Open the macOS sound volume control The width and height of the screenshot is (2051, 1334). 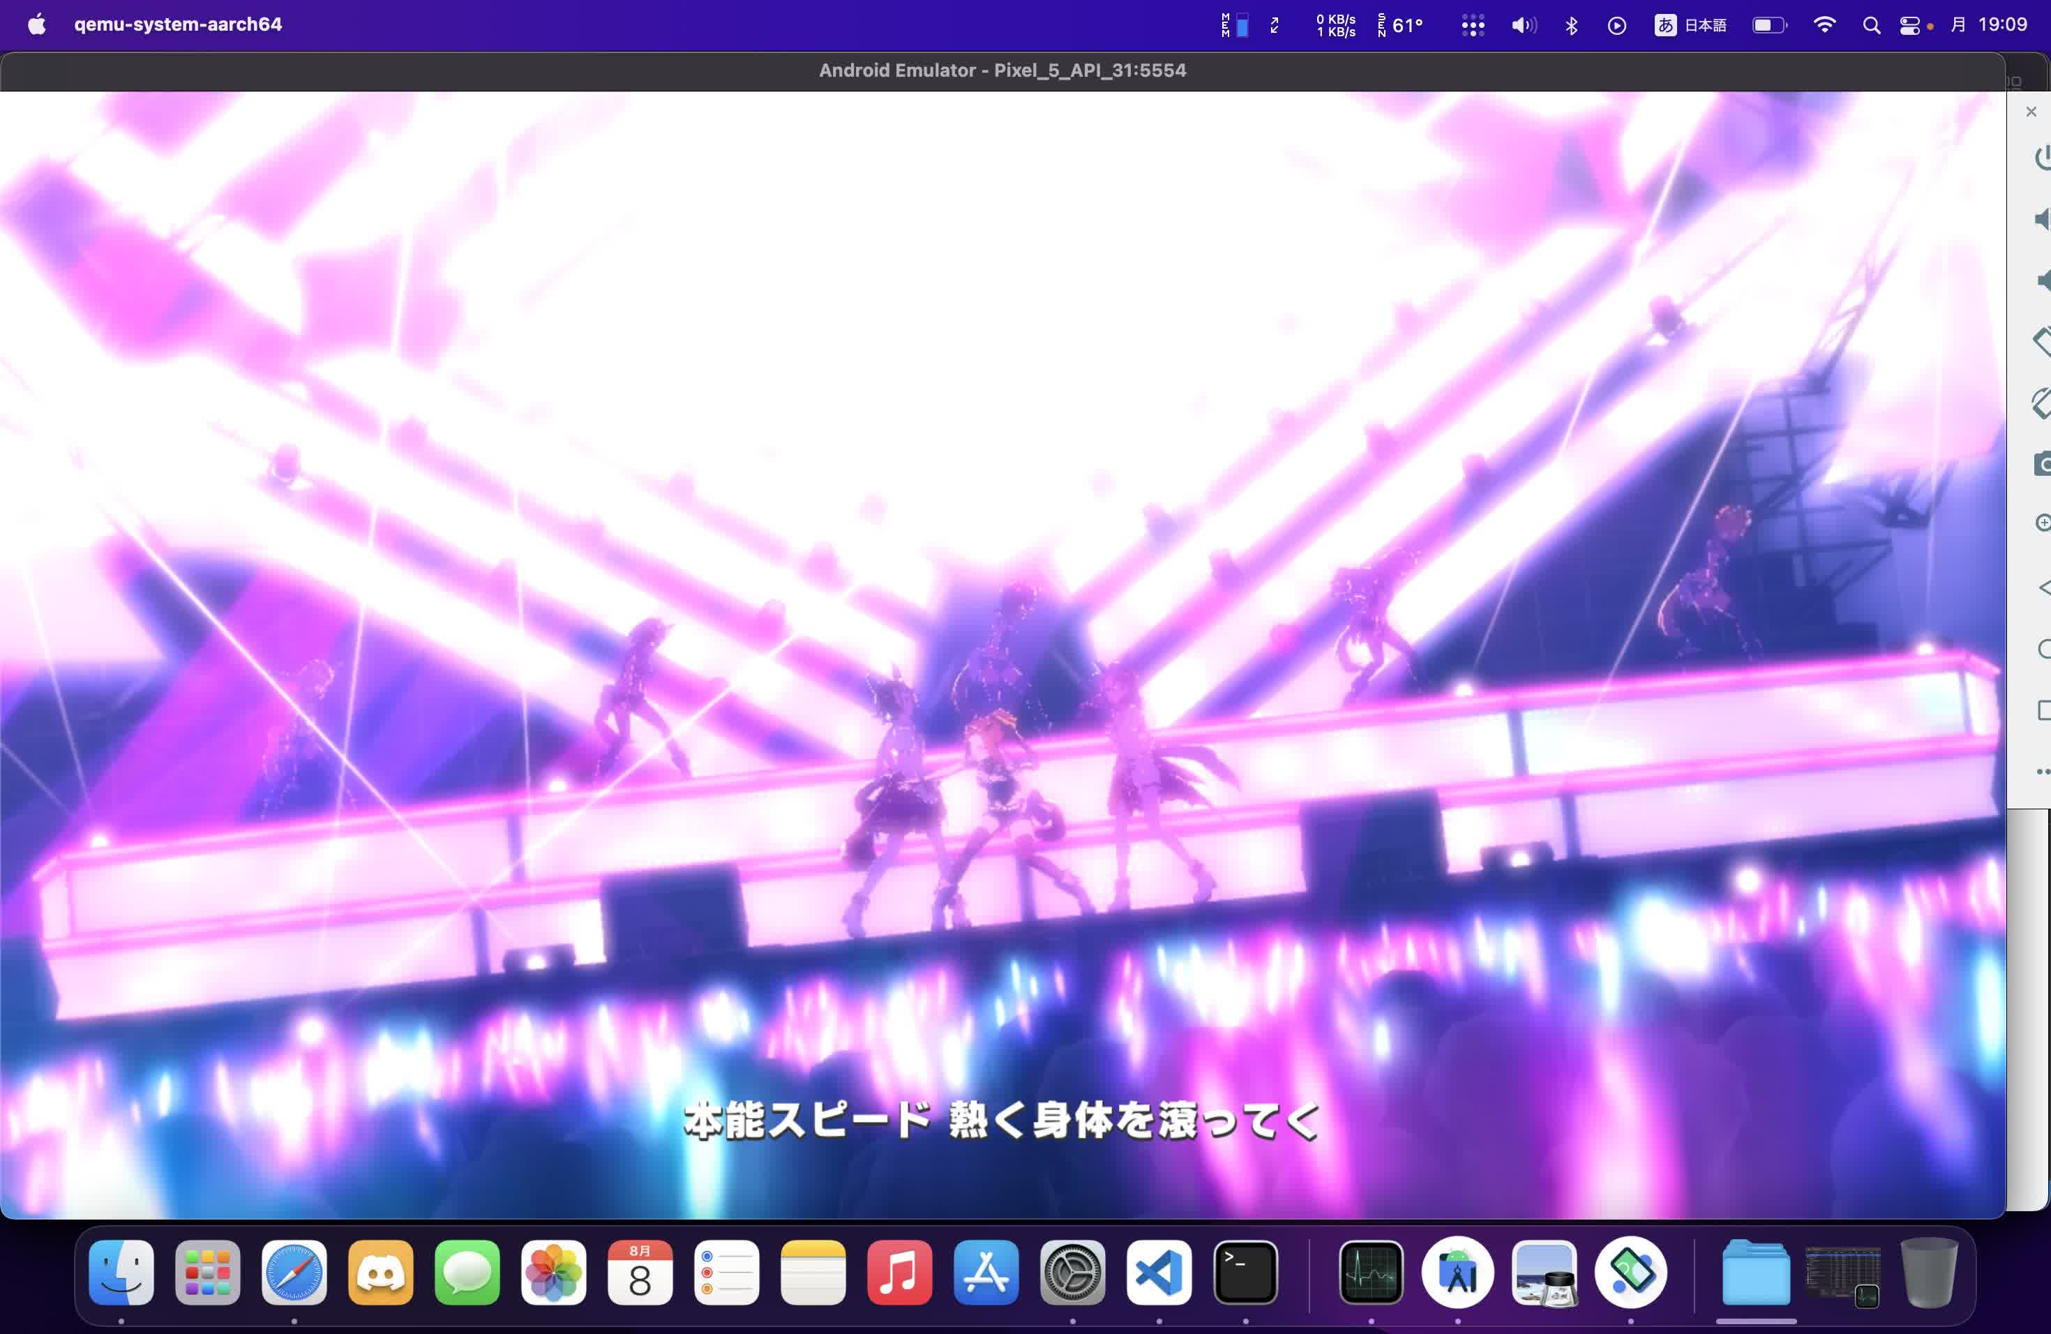pos(1524,25)
